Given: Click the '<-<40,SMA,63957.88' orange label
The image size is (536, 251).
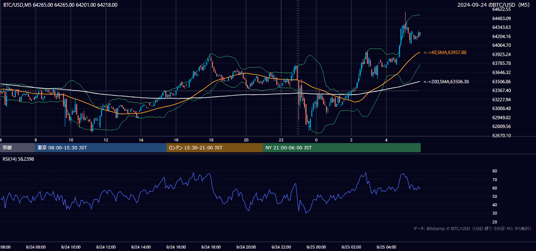Looking at the screenshot, I should [445, 52].
